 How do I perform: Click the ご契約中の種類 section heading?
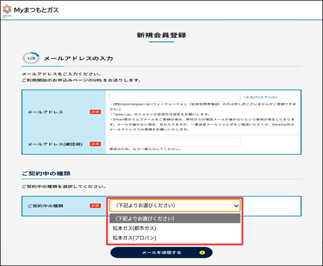(46, 174)
